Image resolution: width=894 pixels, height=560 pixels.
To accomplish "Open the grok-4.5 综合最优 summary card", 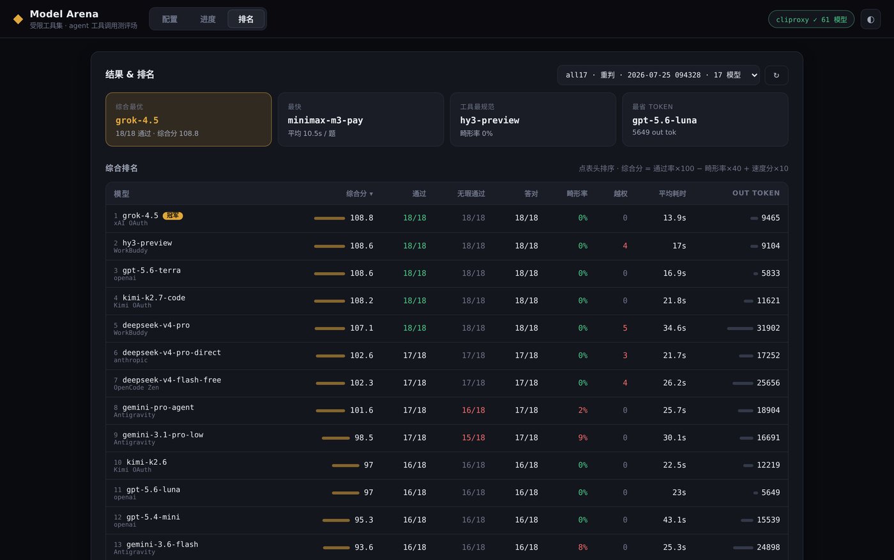I will (x=188, y=119).
